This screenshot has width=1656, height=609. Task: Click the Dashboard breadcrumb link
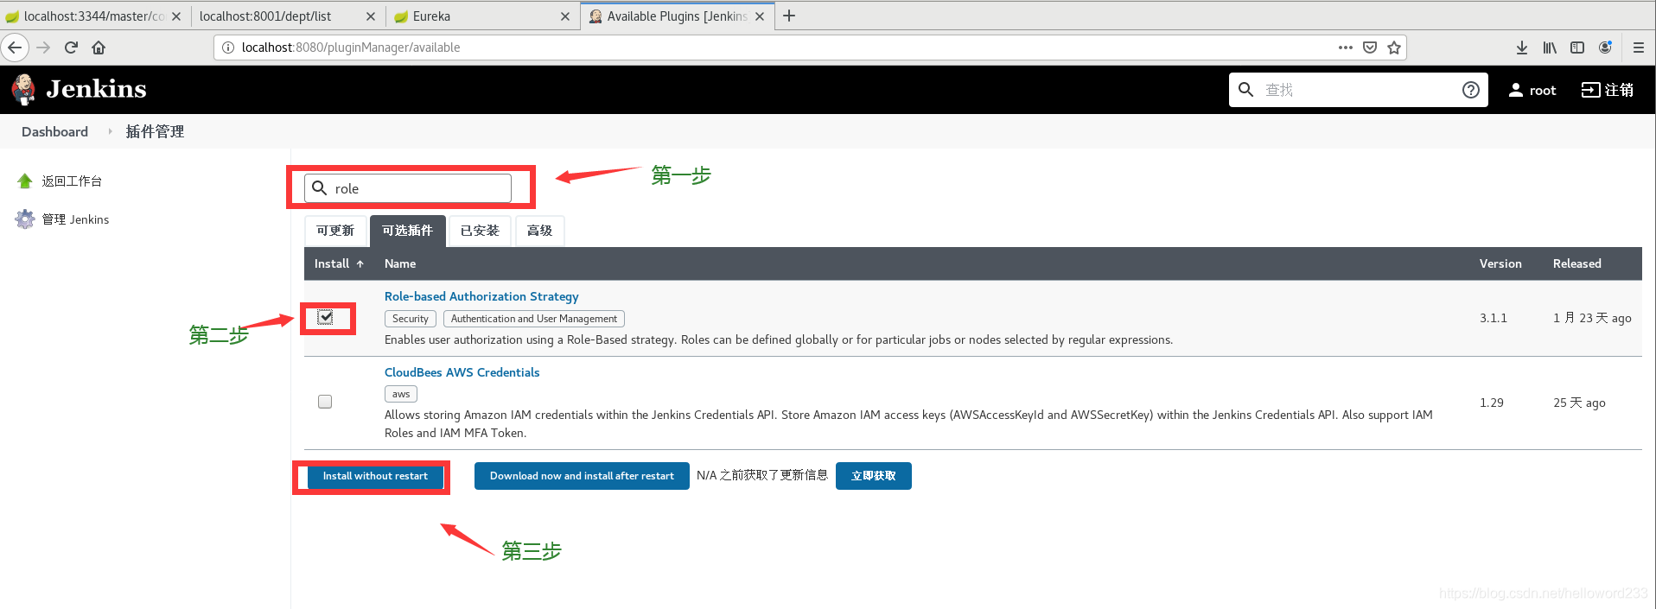pyautogui.click(x=54, y=131)
